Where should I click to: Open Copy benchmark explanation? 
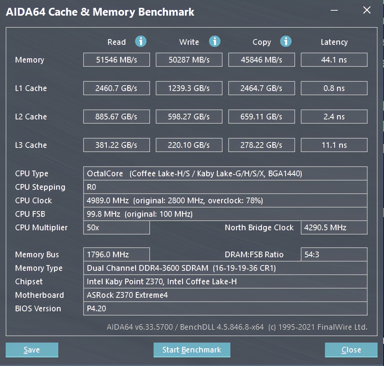(x=286, y=42)
